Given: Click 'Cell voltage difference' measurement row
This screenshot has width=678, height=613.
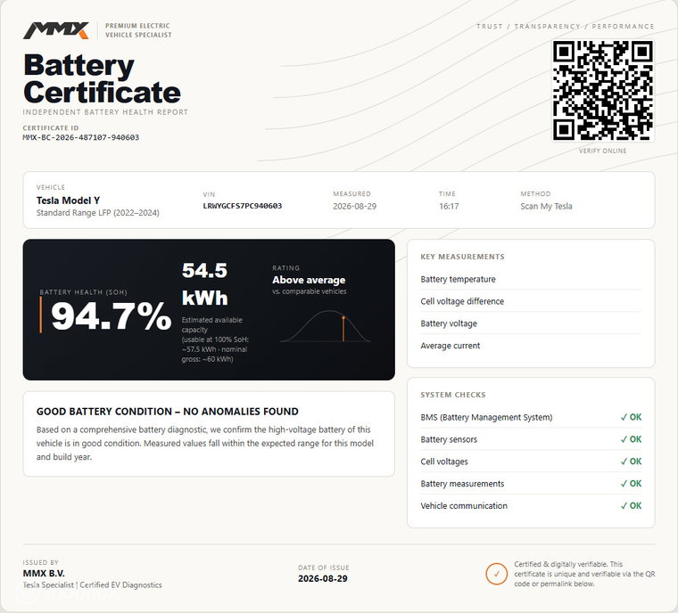Looking at the screenshot, I should click(x=531, y=301).
